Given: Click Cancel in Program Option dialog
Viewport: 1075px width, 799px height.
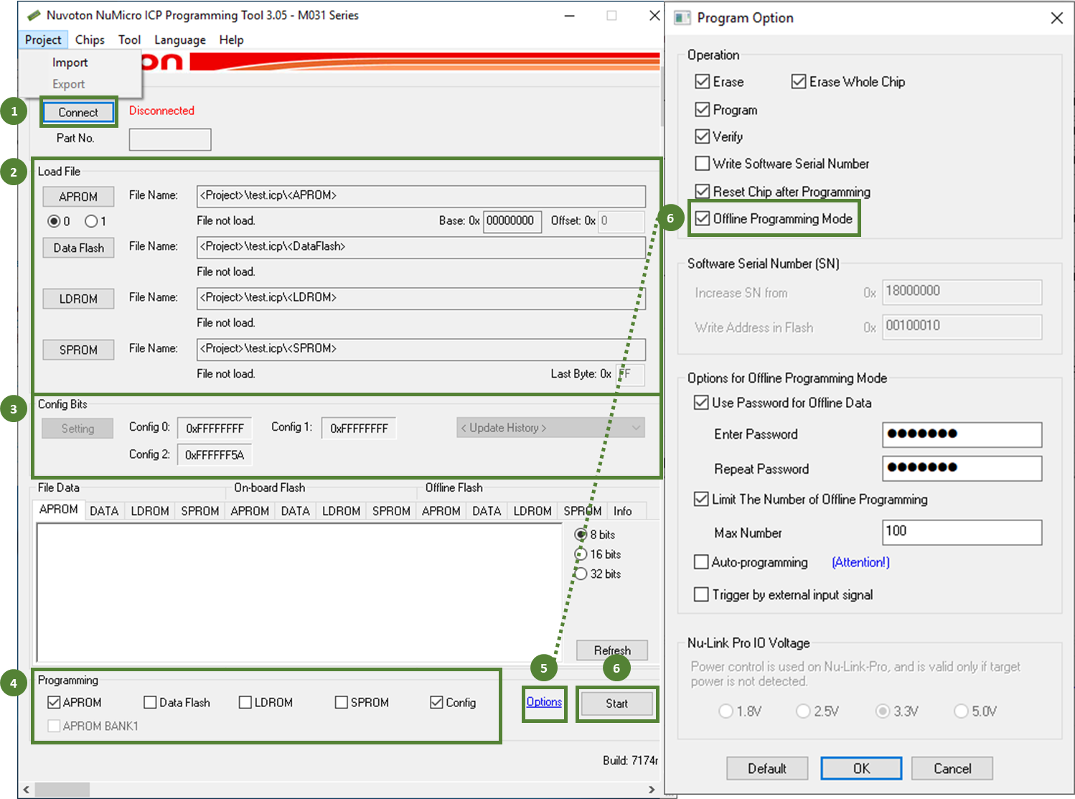Looking at the screenshot, I should pos(952,768).
